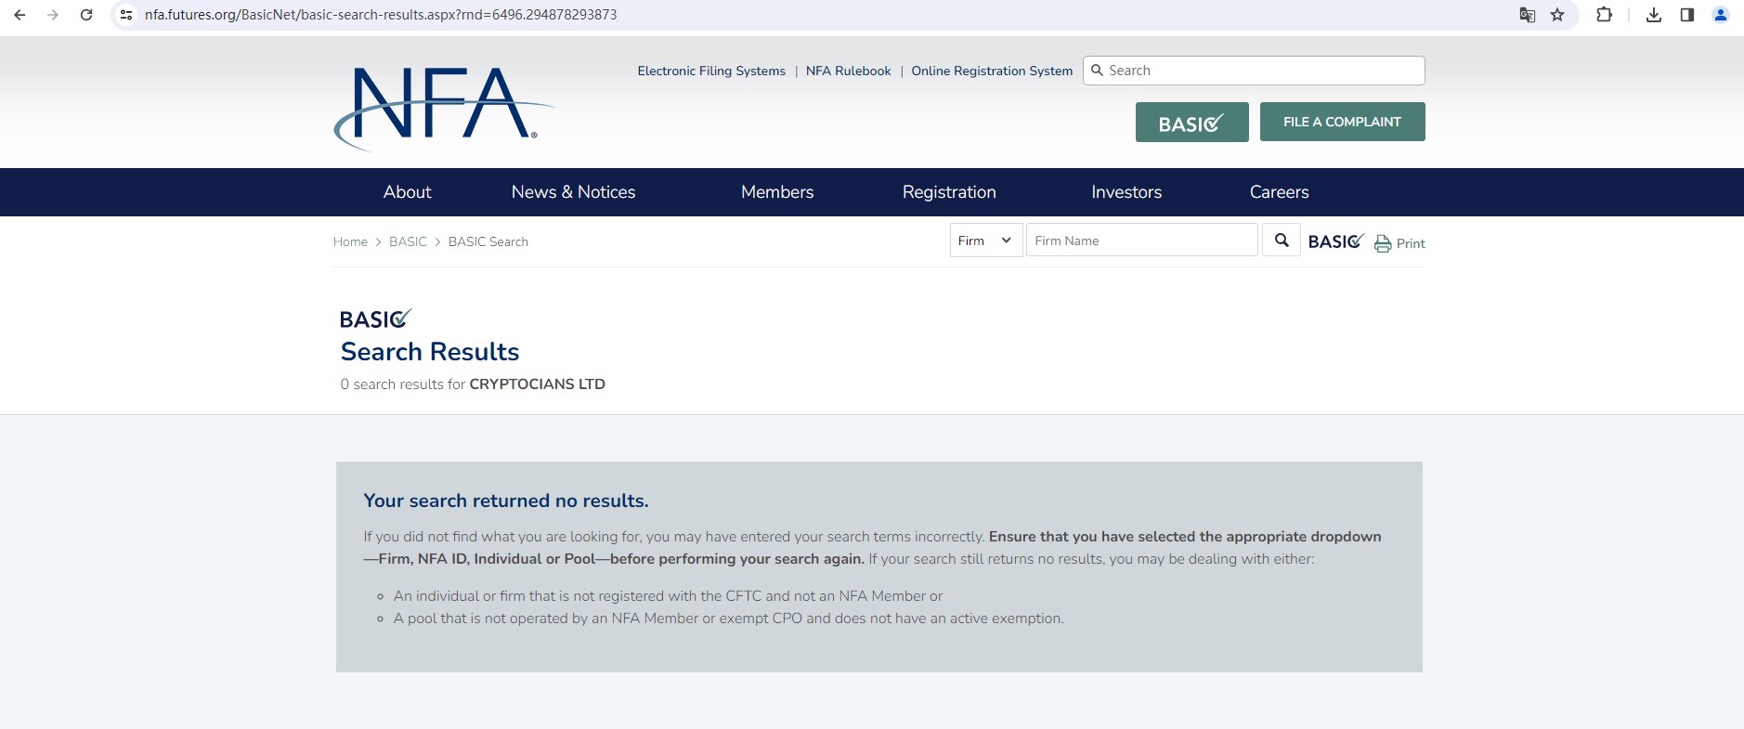Viewport: 1744px width, 729px height.
Task: Click the Firm Name input field
Action: (1142, 241)
